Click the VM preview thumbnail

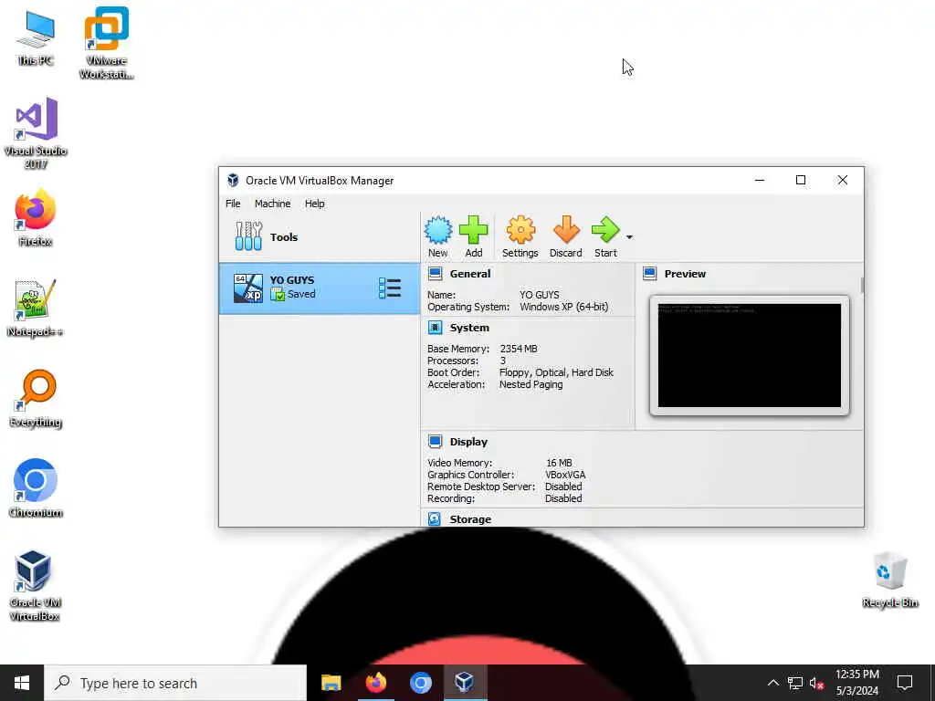pyautogui.click(x=750, y=355)
